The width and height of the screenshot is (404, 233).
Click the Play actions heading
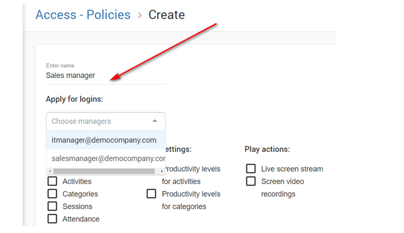267,149
